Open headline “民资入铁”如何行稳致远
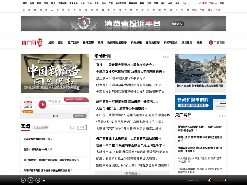This screenshot has height=185, width=247. coord(128,122)
